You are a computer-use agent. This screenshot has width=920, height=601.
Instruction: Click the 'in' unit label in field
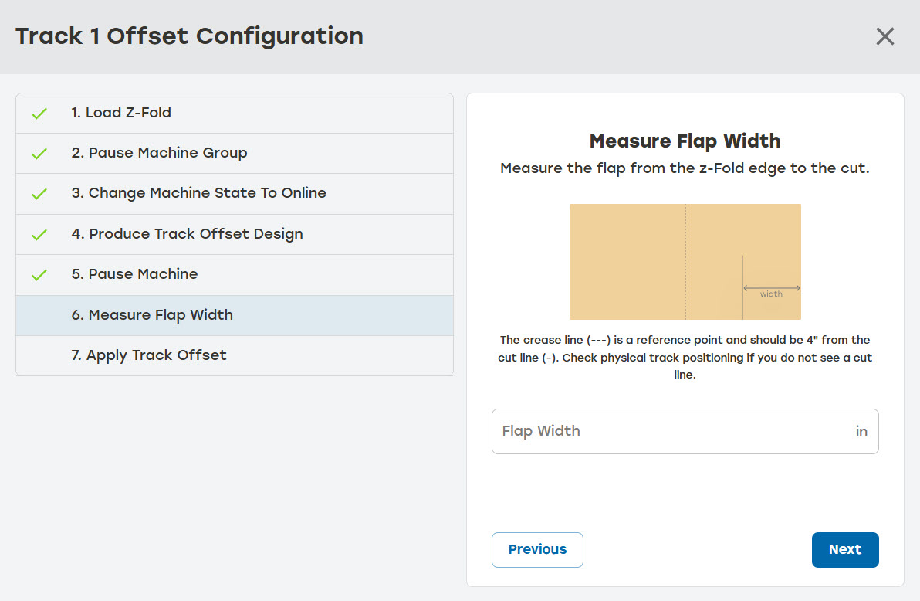pyautogui.click(x=861, y=432)
